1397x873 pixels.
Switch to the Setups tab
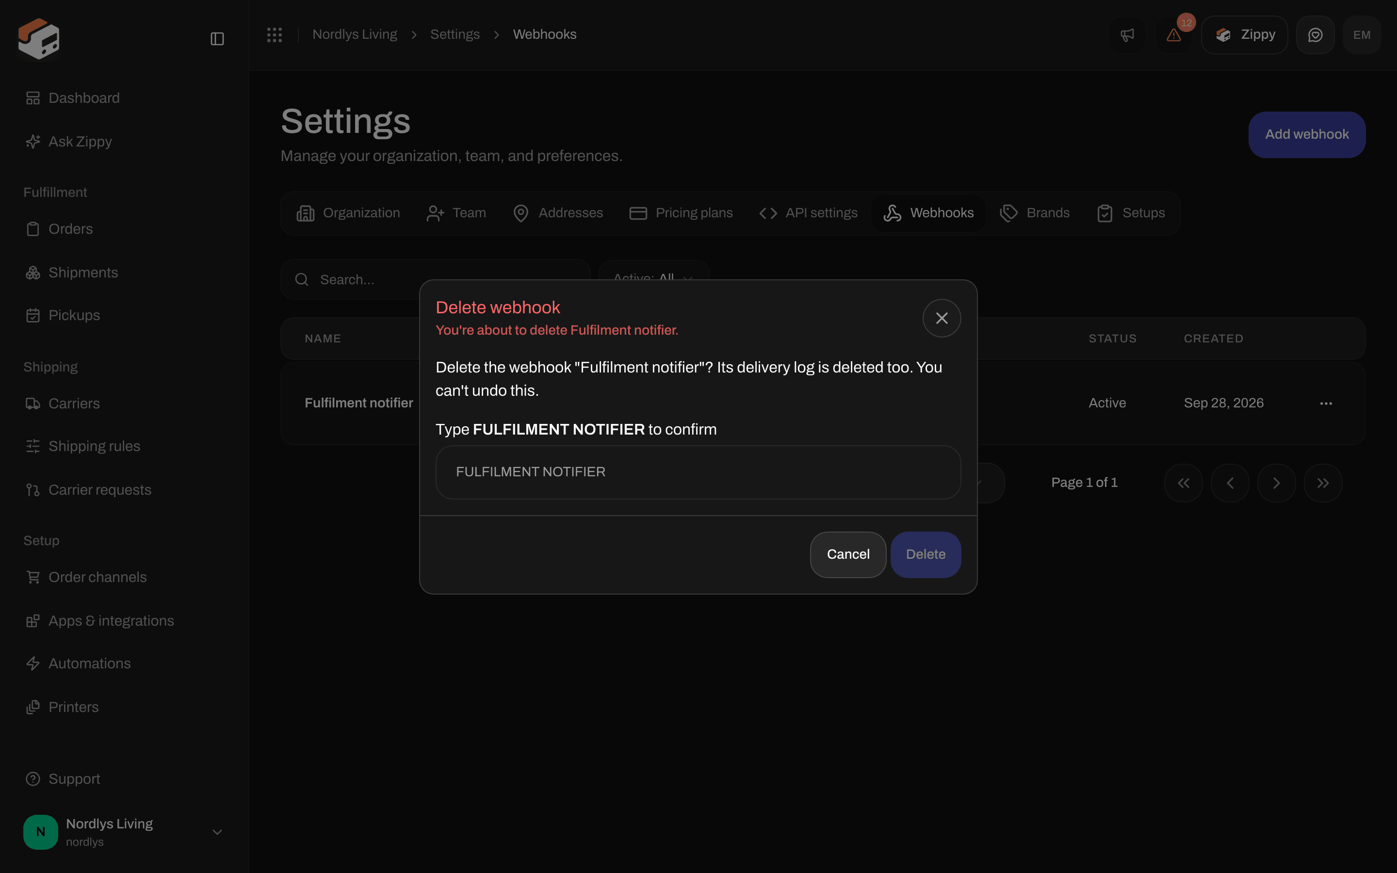coord(1131,213)
